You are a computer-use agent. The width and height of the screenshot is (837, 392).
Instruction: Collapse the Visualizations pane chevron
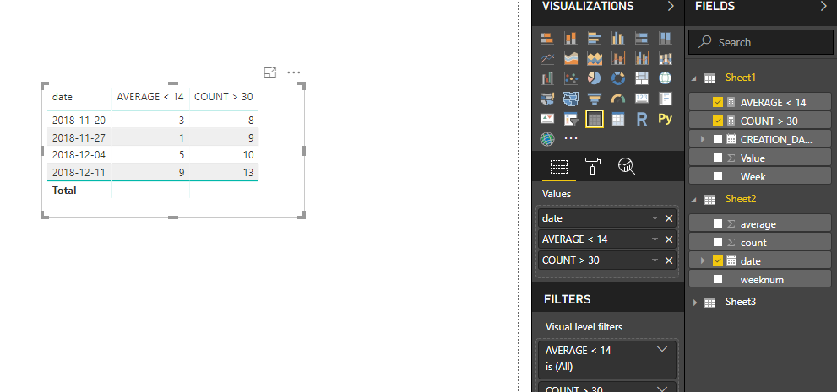[x=671, y=7]
